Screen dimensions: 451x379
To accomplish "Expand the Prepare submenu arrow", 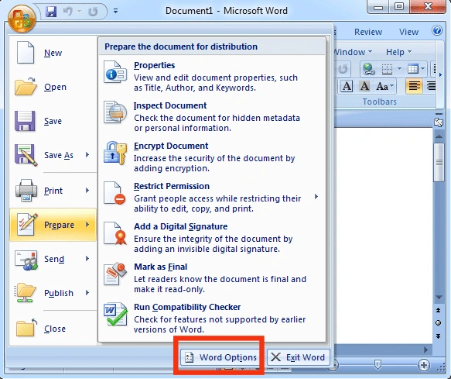I will pos(87,224).
